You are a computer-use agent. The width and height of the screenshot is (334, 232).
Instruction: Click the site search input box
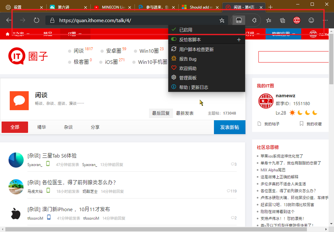pos(294,57)
